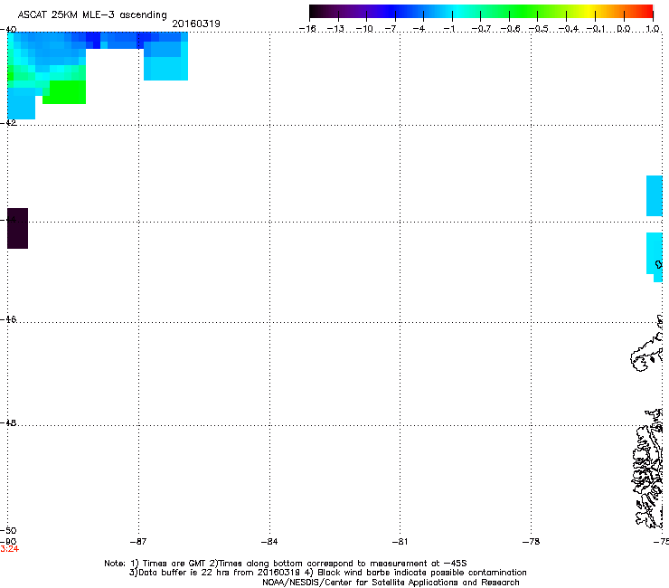Click the longitude label '-81'
The height and width of the screenshot is (588, 669).
[x=400, y=542]
